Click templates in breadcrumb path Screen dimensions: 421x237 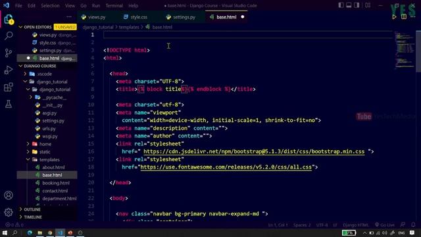[129, 27]
